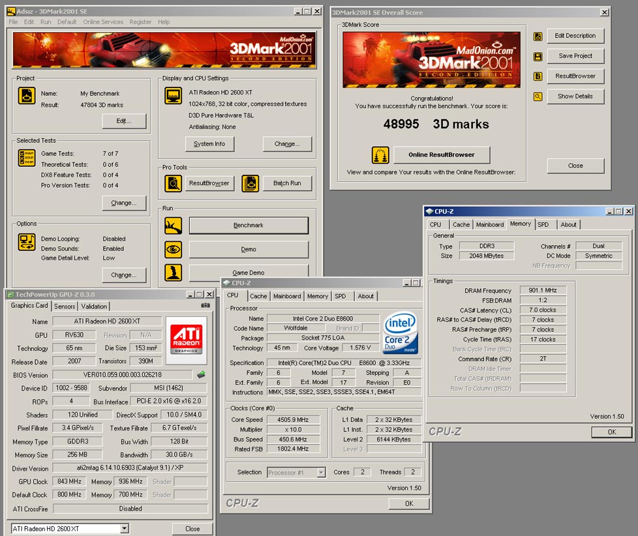Click the CPU-Z Memory window title icon
This screenshot has height=536, width=638.
[429, 211]
